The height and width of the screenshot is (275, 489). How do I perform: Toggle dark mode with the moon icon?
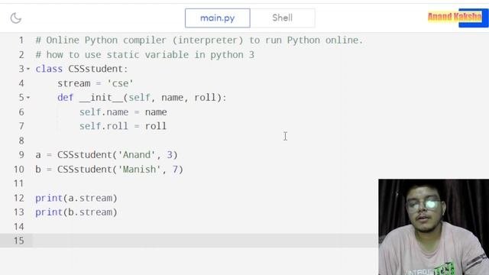click(15, 18)
